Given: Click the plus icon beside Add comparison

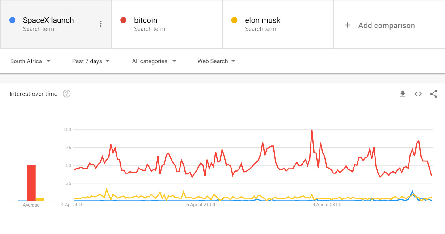Looking at the screenshot, I should pyautogui.click(x=347, y=25).
